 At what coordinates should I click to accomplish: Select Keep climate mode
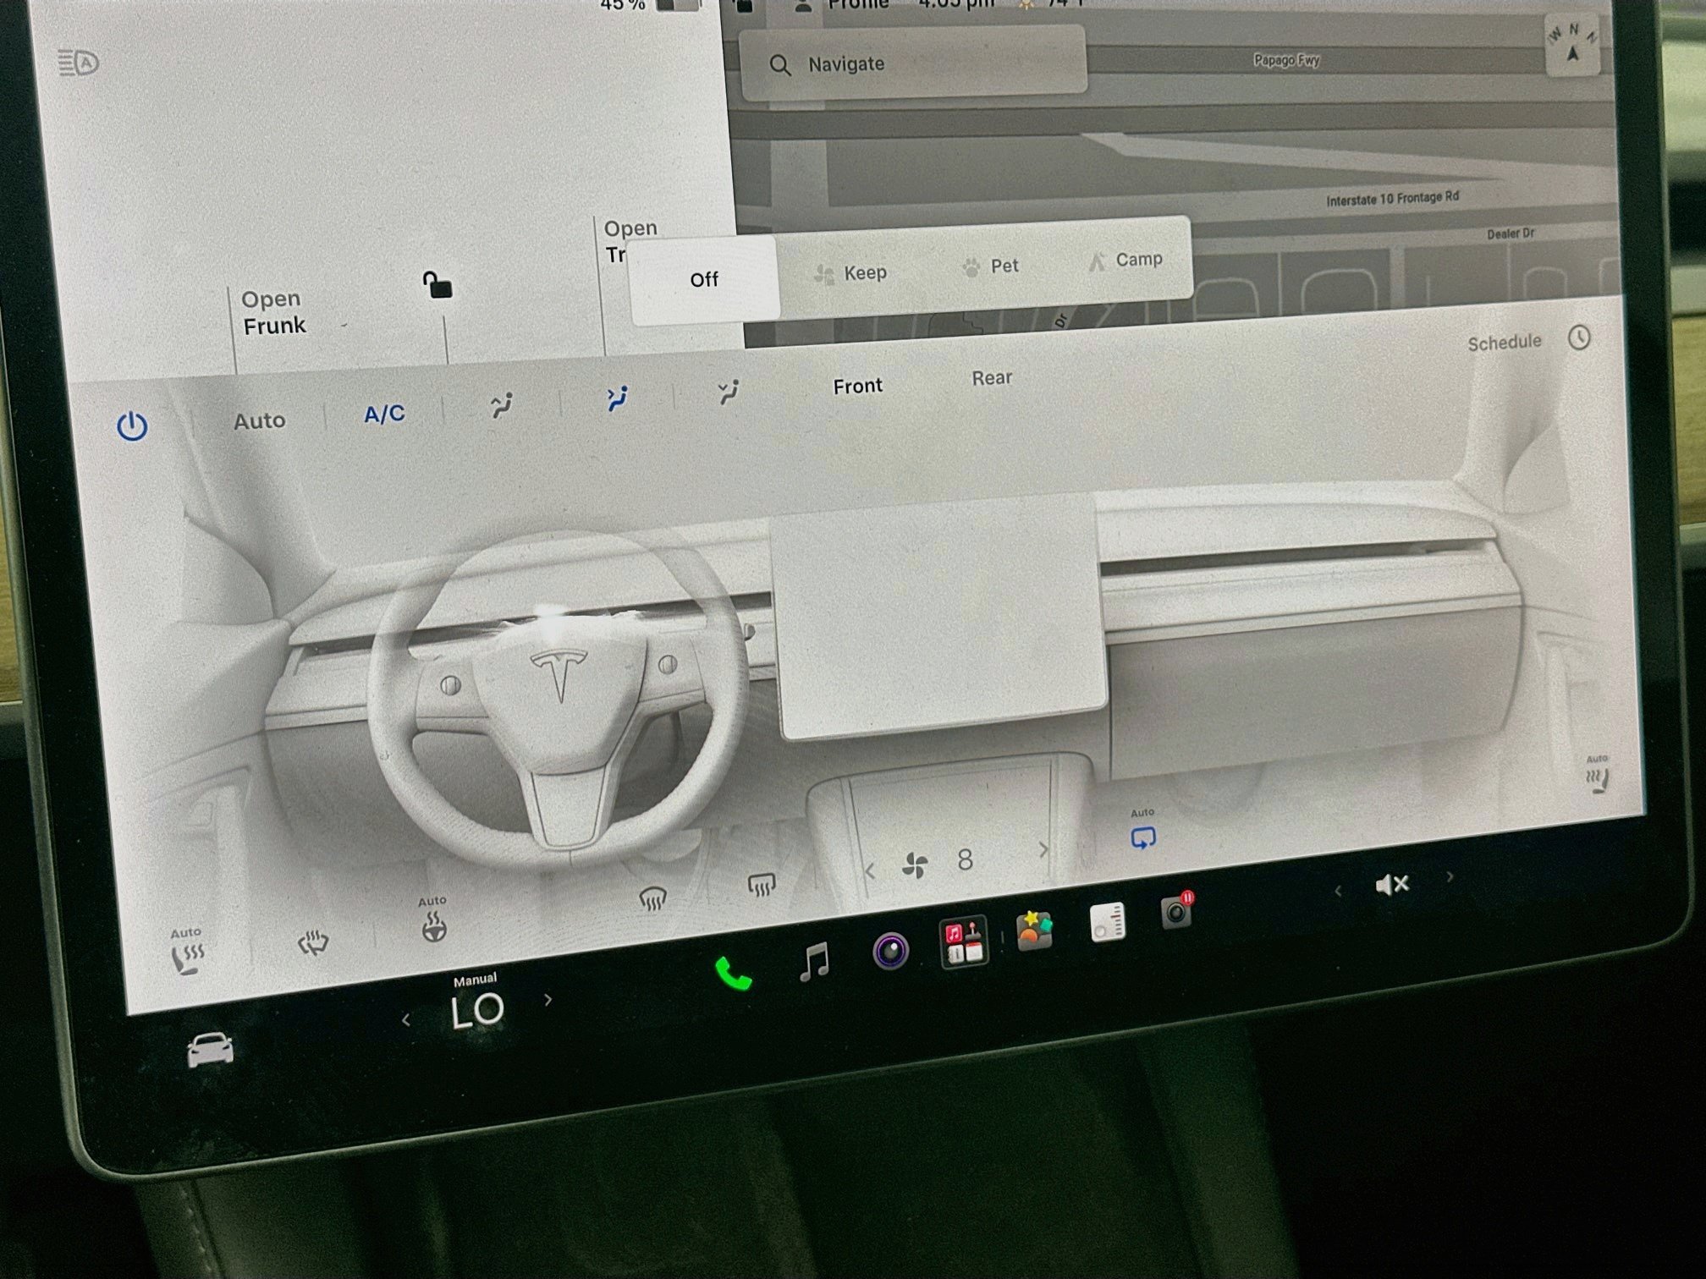click(x=850, y=273)
